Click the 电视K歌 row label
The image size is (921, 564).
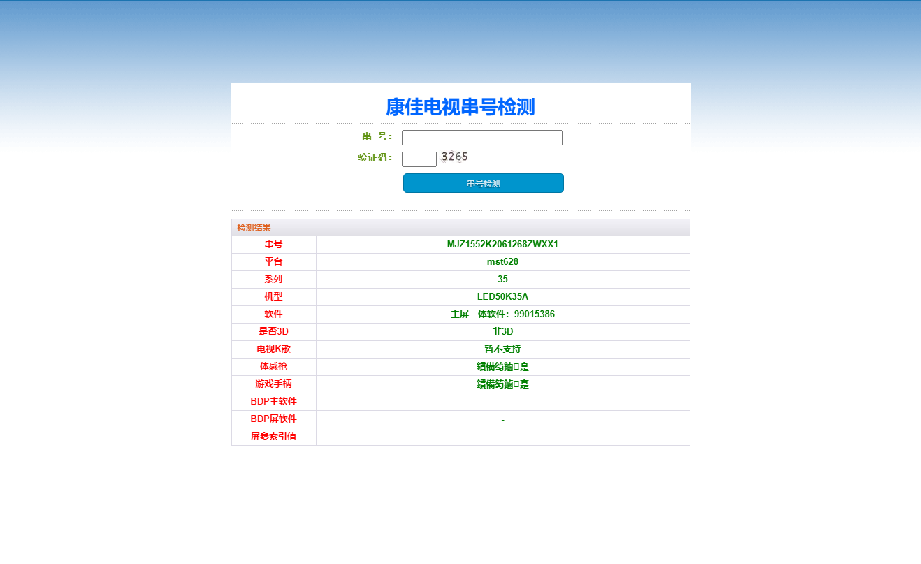coord(274,349)
